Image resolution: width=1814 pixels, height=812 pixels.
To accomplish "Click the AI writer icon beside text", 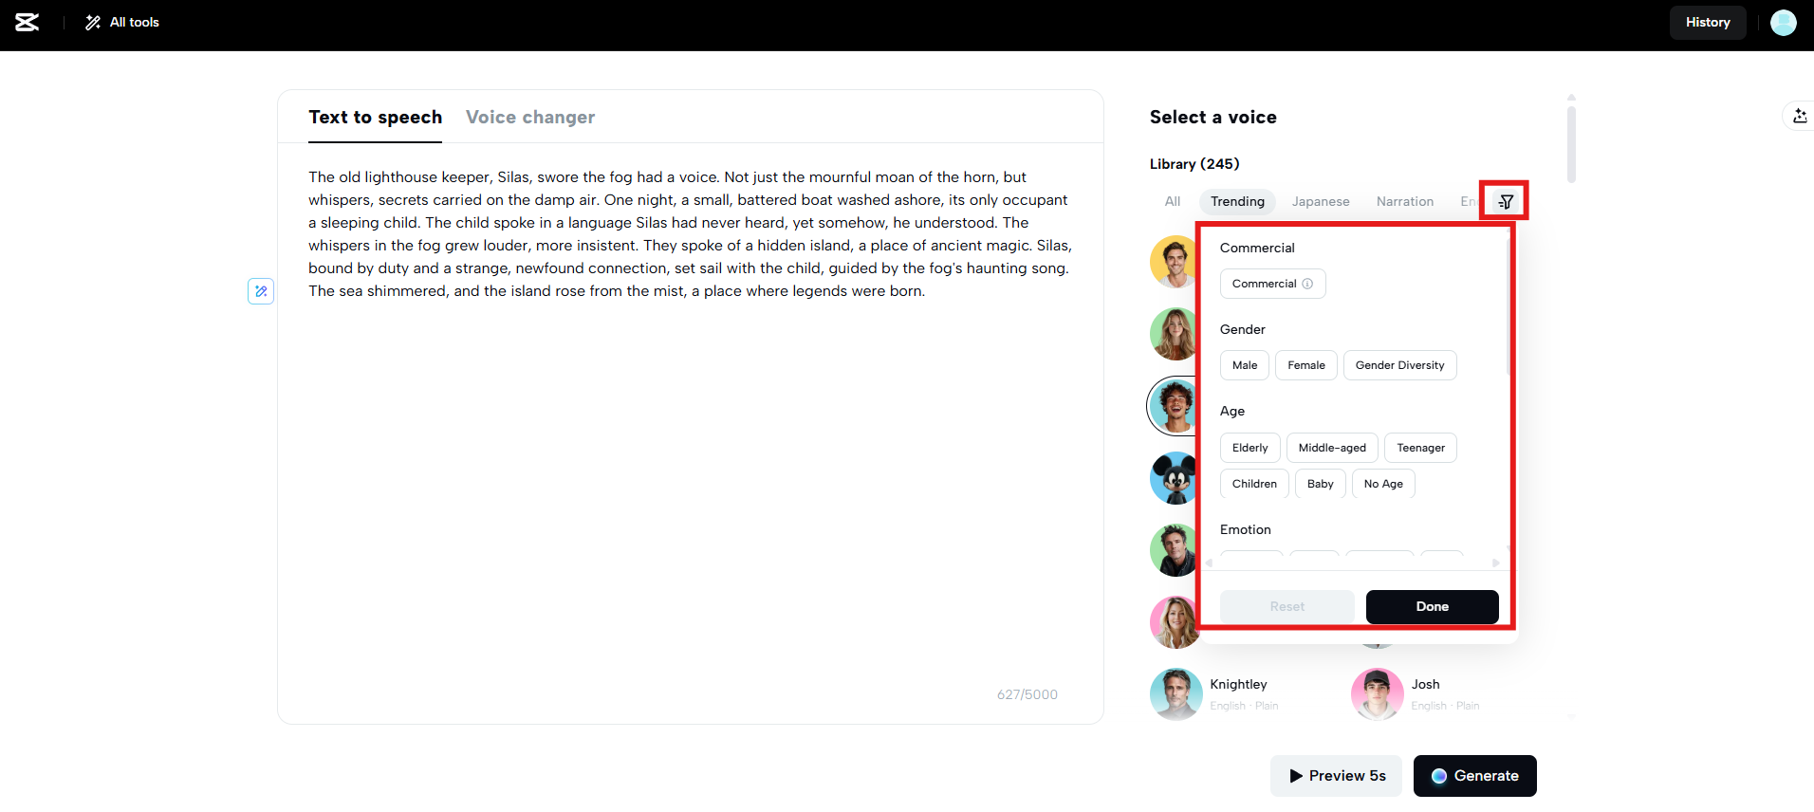I will pos(261,291).
